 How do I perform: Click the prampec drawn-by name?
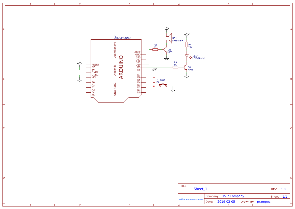pos(264,201)
